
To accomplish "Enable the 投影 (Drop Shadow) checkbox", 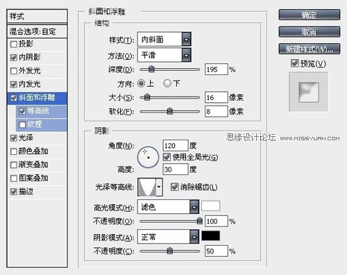I will click(14, 44).
